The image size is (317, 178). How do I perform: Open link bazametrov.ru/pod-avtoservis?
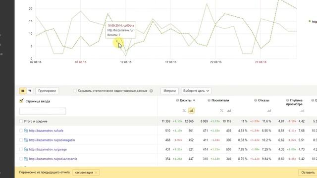[x=53, y=159]
